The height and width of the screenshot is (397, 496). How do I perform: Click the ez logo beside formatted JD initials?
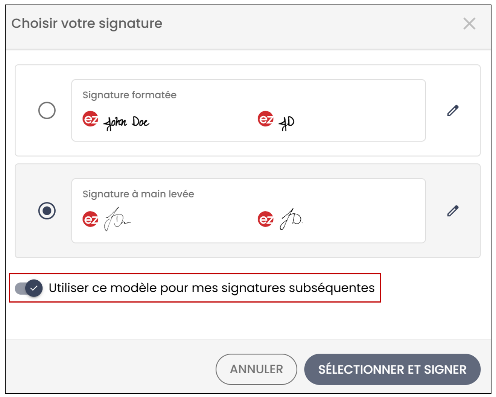pos(266,119)
